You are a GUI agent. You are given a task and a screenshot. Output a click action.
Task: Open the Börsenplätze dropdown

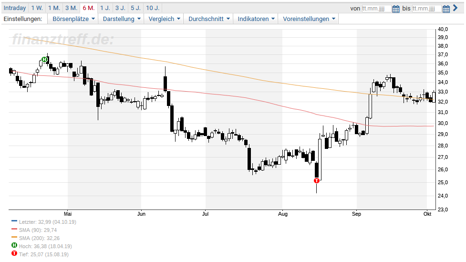coord(73,19)
